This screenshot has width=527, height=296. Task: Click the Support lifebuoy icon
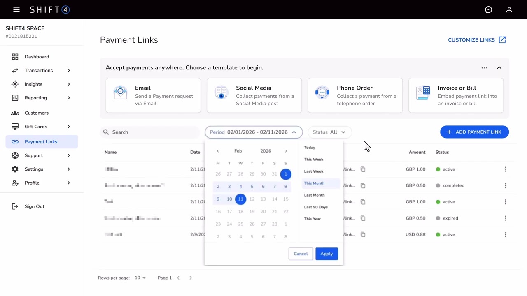click(x=15, y=155)
